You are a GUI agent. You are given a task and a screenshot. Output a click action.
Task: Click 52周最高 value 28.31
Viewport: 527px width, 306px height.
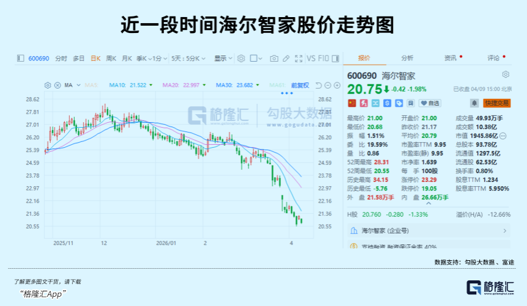(x=381, y=162)
